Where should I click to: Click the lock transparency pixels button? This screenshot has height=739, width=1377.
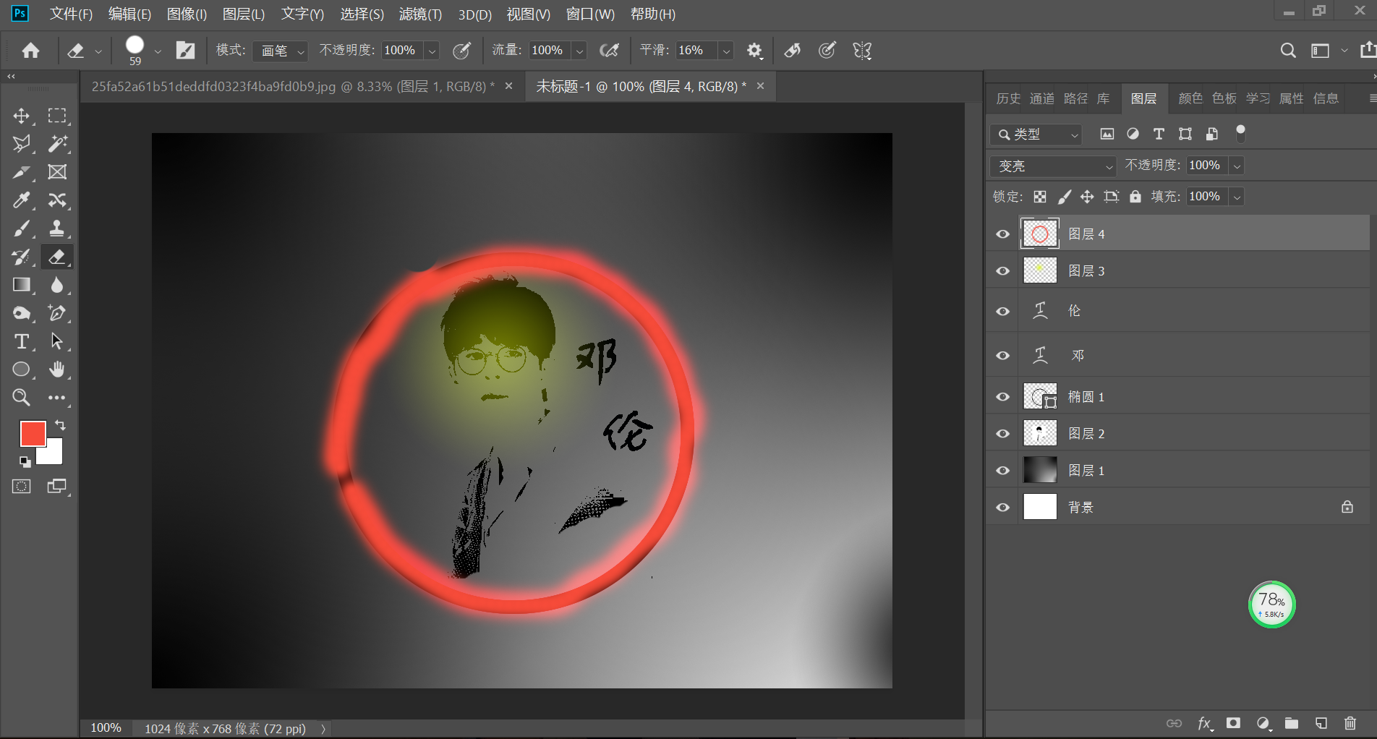pos(1039,196)
